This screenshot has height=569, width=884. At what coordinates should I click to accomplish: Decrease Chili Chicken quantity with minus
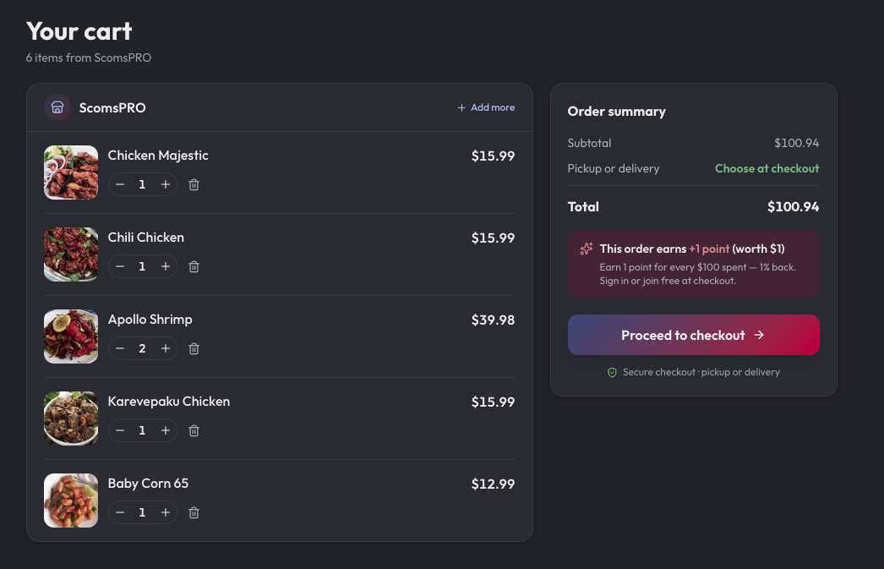coord(120,266)
